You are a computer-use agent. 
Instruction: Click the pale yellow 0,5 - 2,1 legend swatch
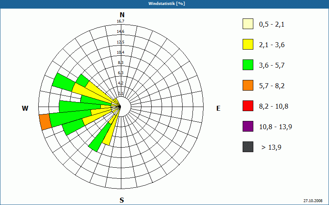click(x=248, y=24)
